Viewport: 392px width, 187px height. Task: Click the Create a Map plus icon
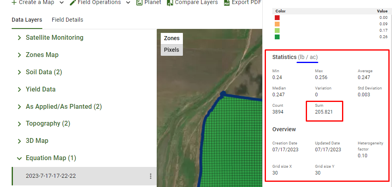(14, 2)
